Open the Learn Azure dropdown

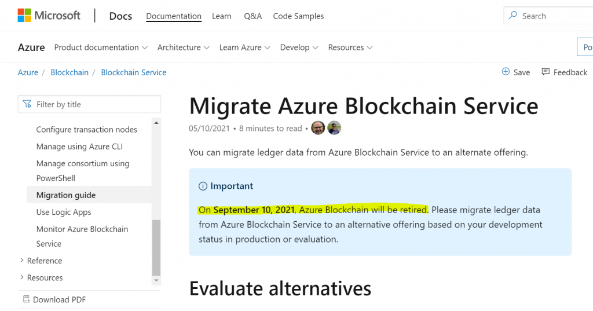pos(244,47)
